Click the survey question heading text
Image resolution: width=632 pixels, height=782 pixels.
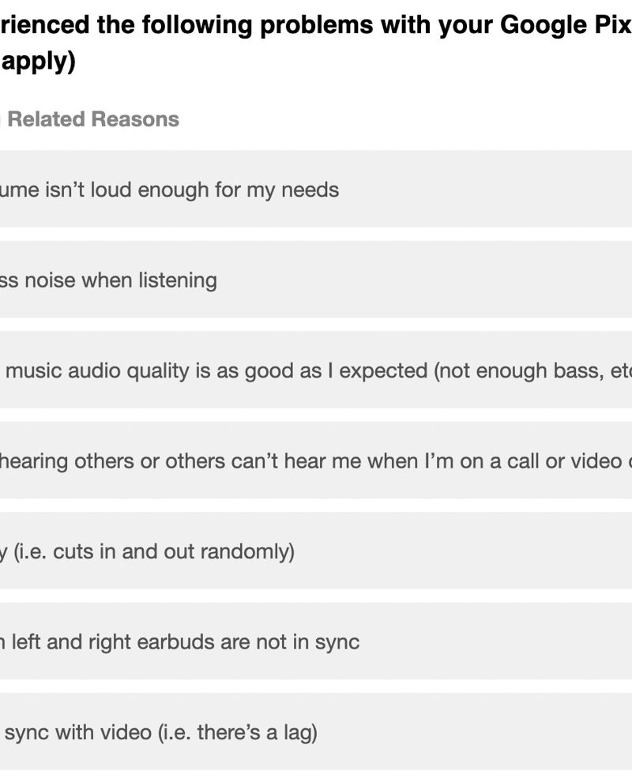(x=316, y=26)
